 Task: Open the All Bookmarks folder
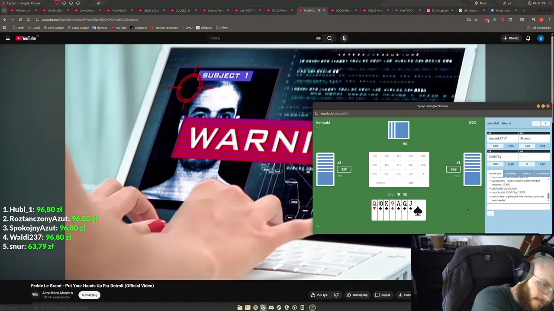539,28
